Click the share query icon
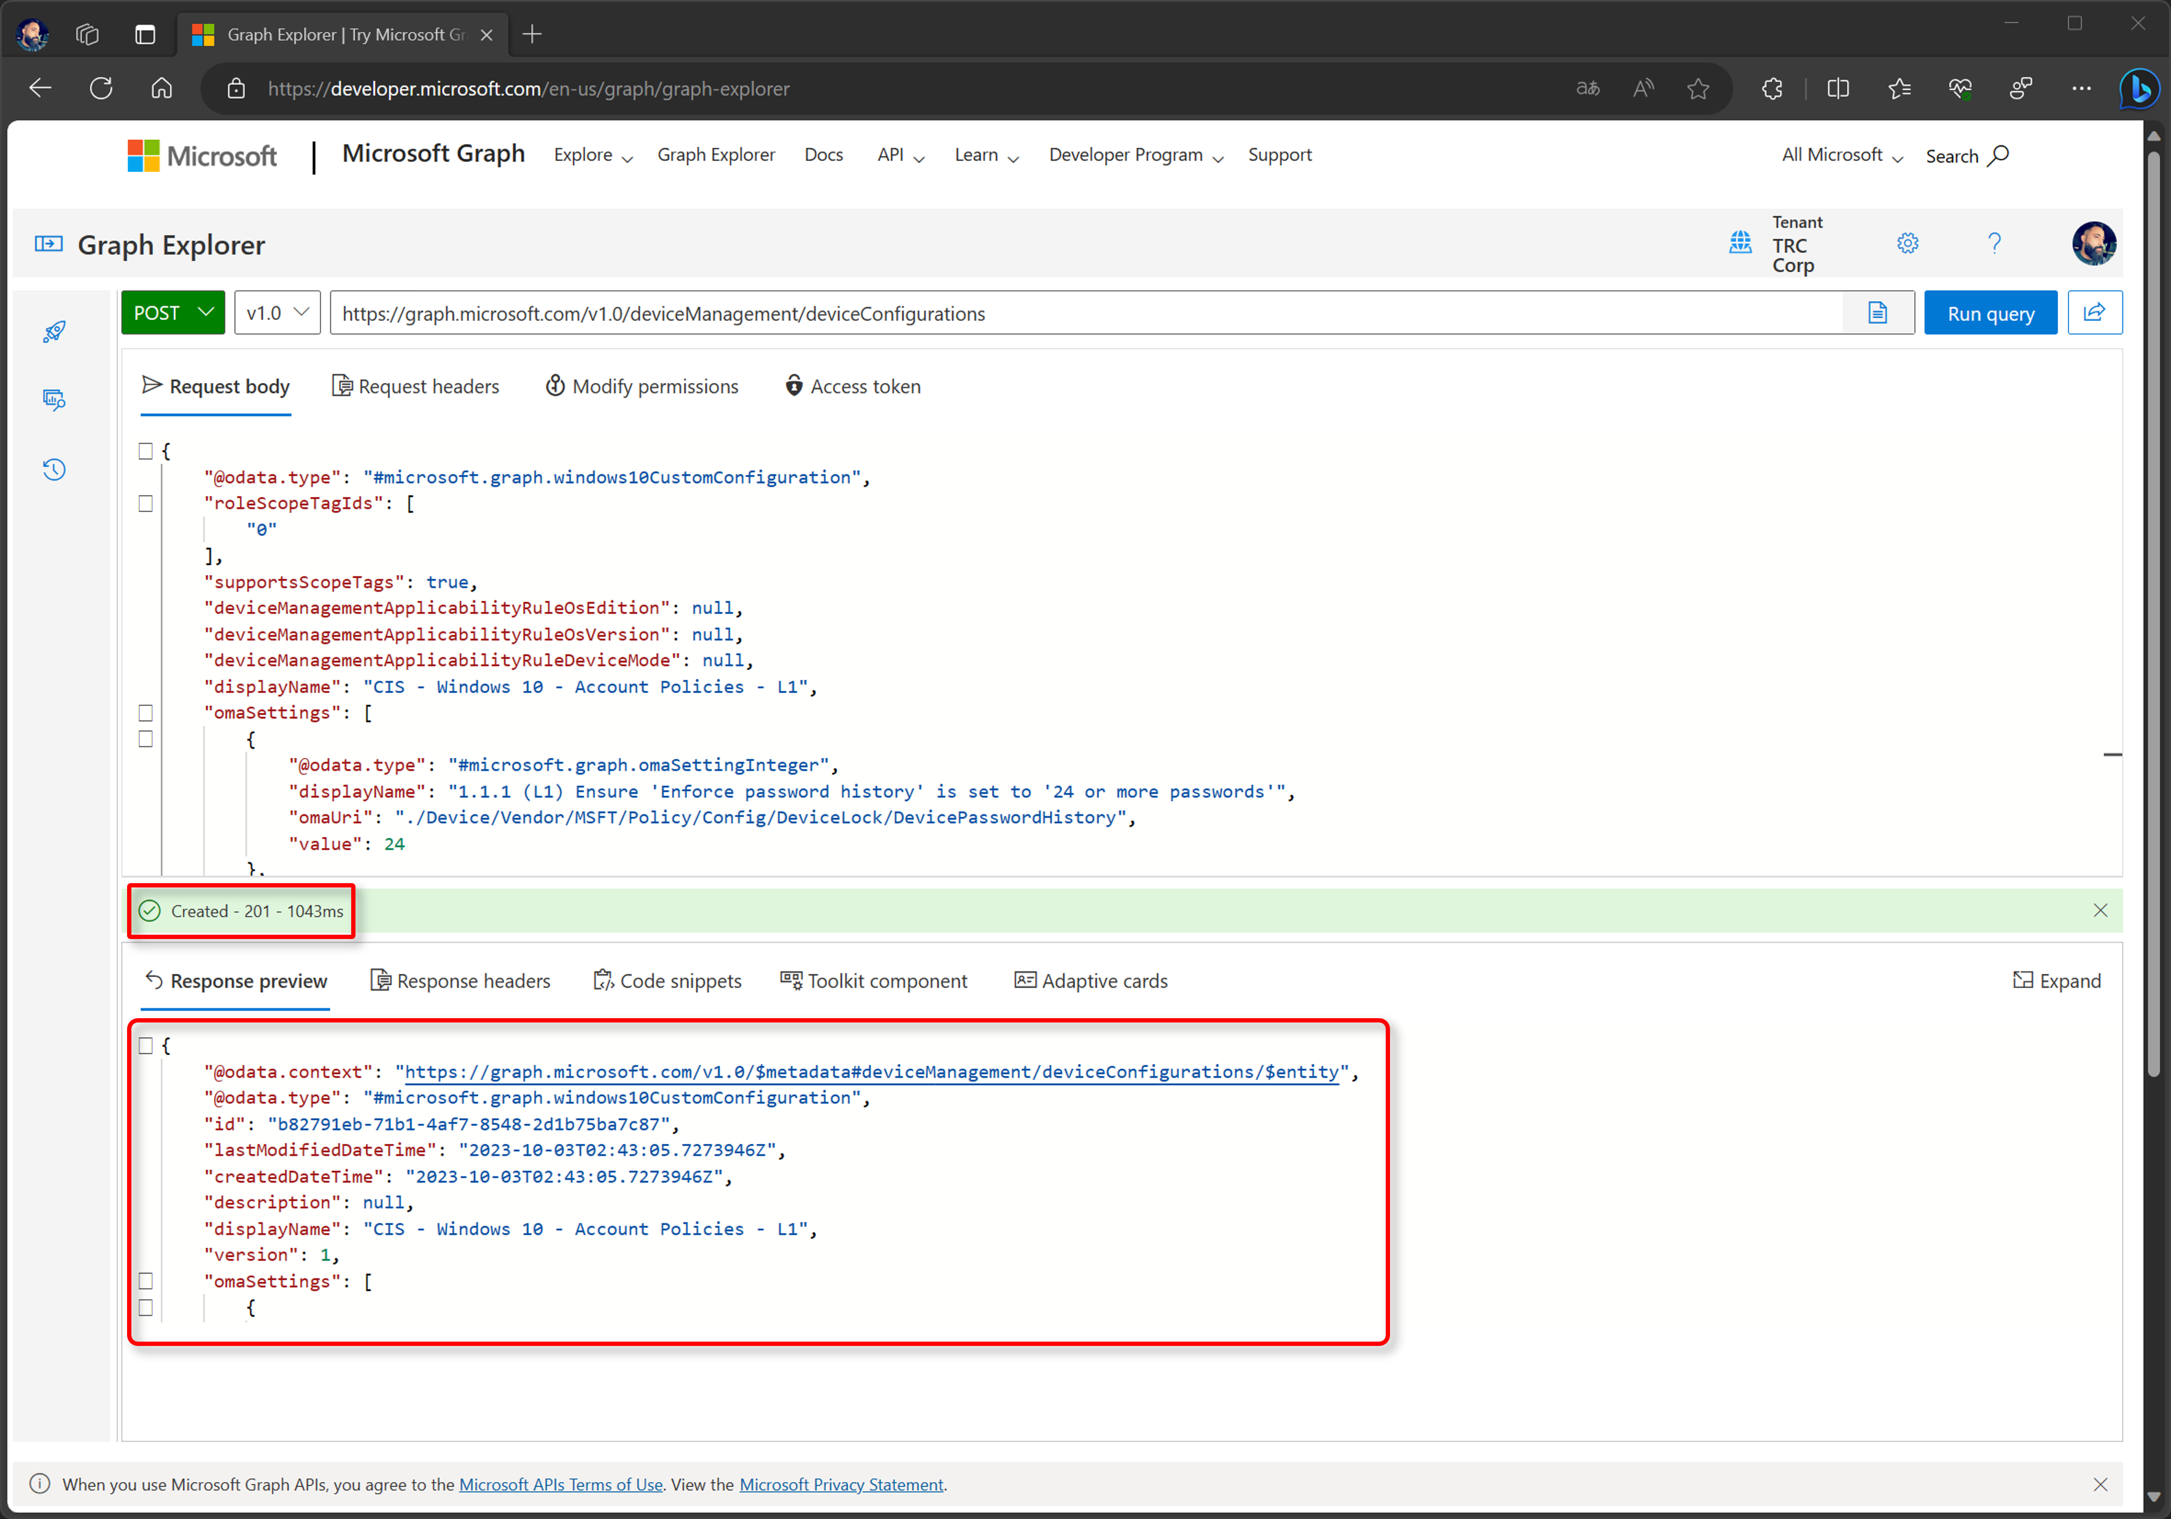 (x=2094, y=313)
